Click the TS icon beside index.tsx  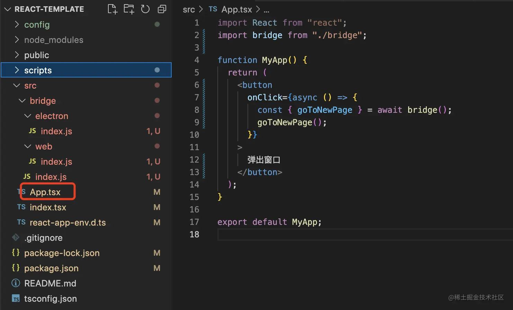[21, 207]
